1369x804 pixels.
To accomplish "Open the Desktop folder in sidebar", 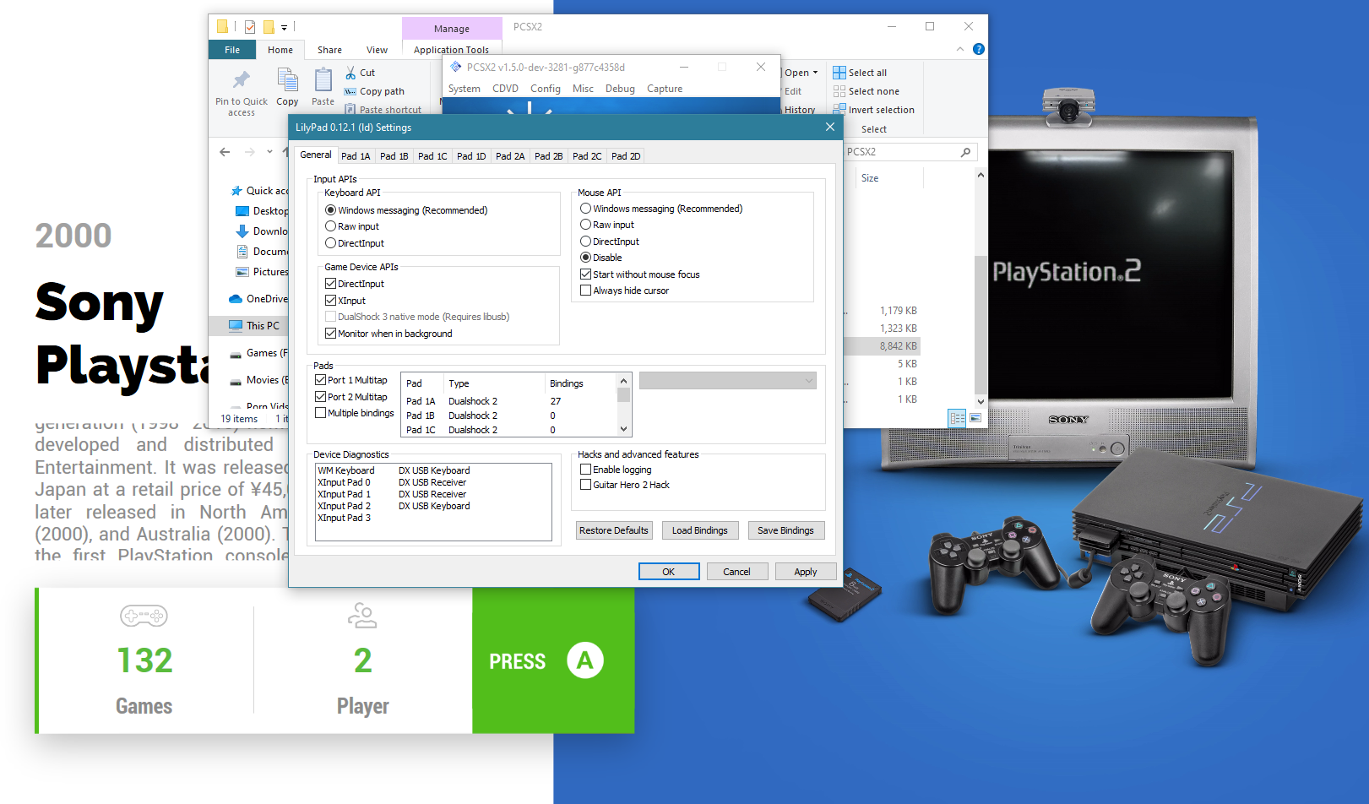I will [263, 211].
